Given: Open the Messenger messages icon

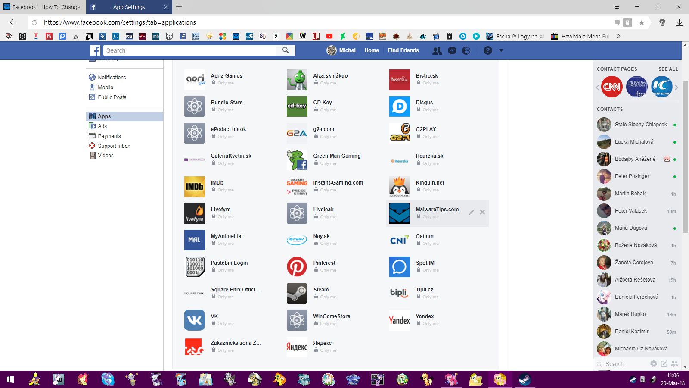Looking at the screenshot, I should point(452,50).
